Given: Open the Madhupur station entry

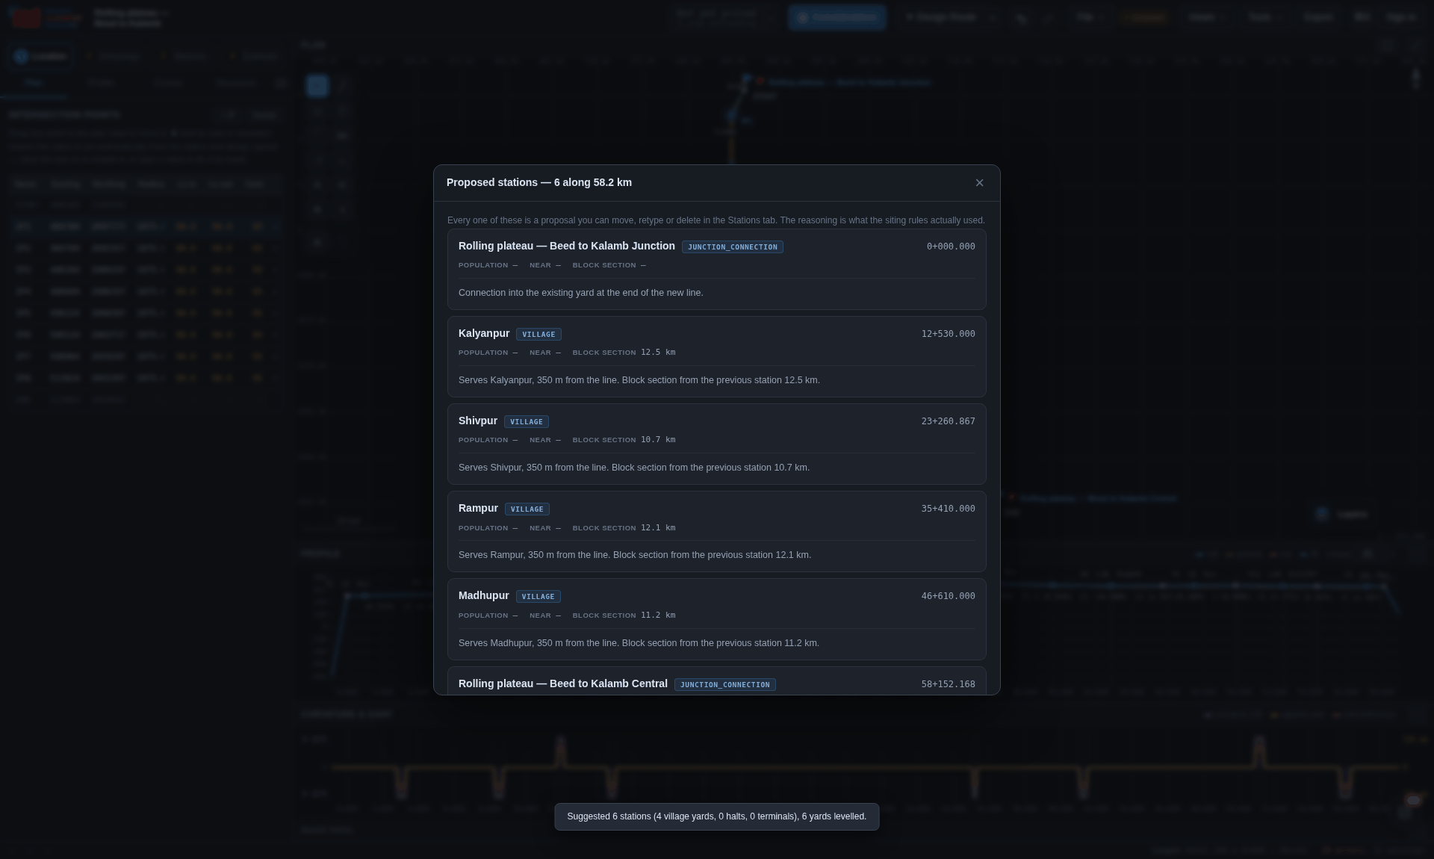Looking at the screenshot, I should pyautogui.click(x=717, y=619).
